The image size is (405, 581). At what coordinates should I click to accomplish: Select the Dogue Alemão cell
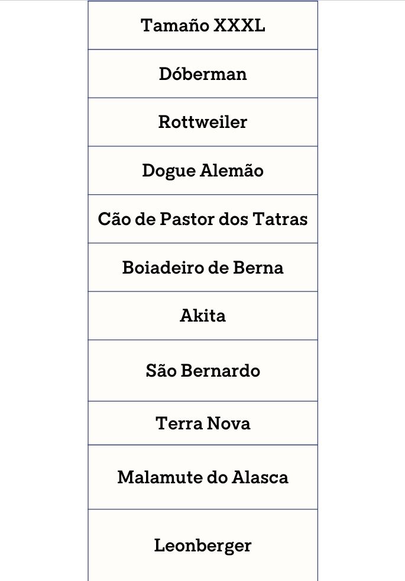(x=203, y=171)
